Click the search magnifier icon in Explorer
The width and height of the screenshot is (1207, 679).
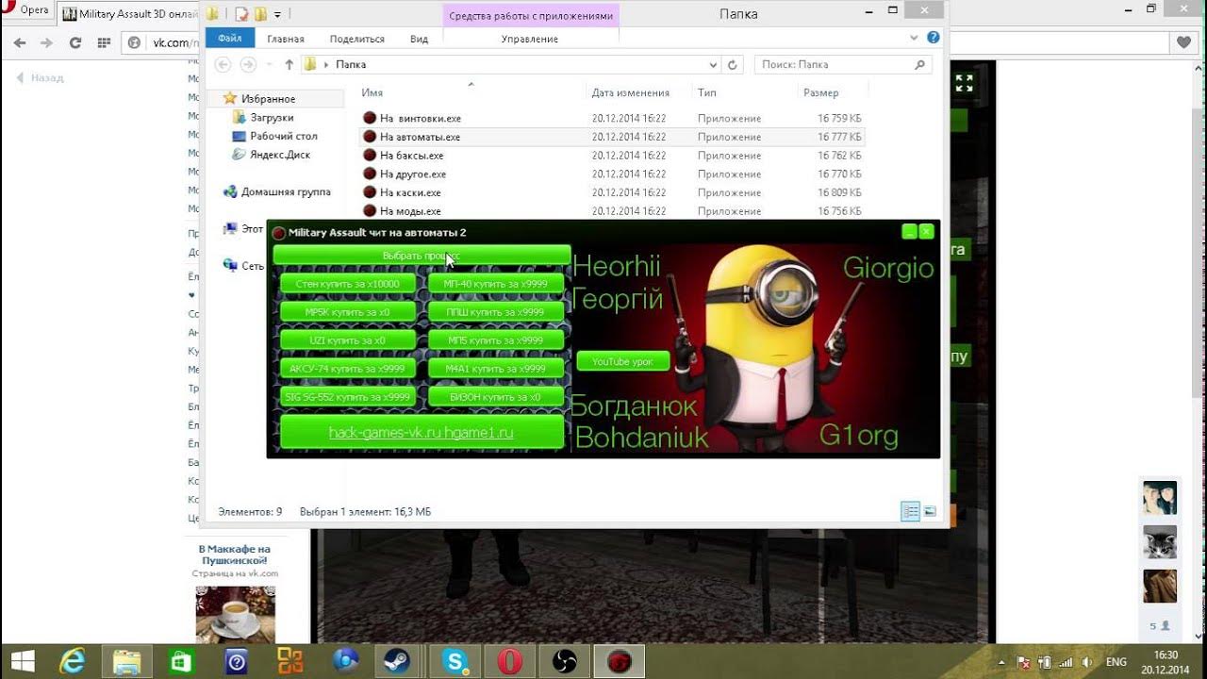(920, 64)
